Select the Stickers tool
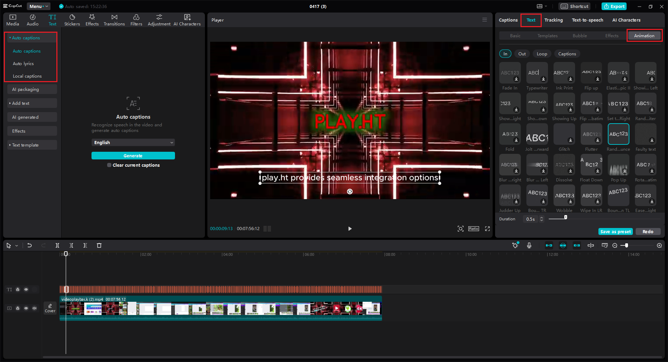Screen dimensions: 668x362 tap(72, 19)
